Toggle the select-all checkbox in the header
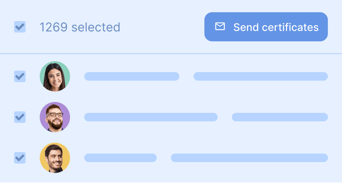342x183 pixels. 20,27
